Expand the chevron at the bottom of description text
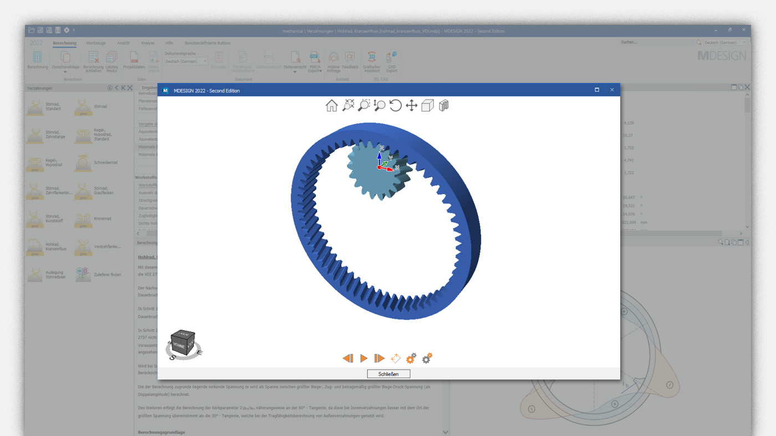Screen dimensions: 776x436 [x=446, y=432]
